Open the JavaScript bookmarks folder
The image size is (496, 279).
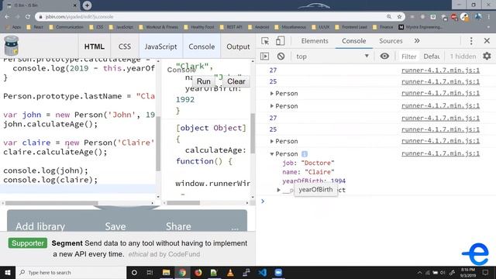coord(121,27)
